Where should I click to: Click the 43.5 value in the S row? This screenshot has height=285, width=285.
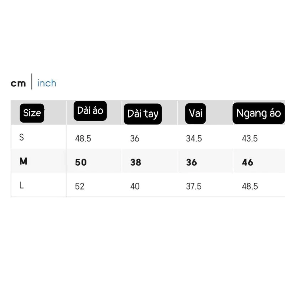pyautogui.click(x=250, y=138)
